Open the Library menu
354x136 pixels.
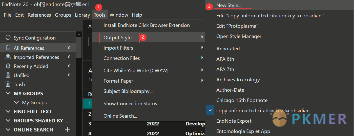point(82,15)
